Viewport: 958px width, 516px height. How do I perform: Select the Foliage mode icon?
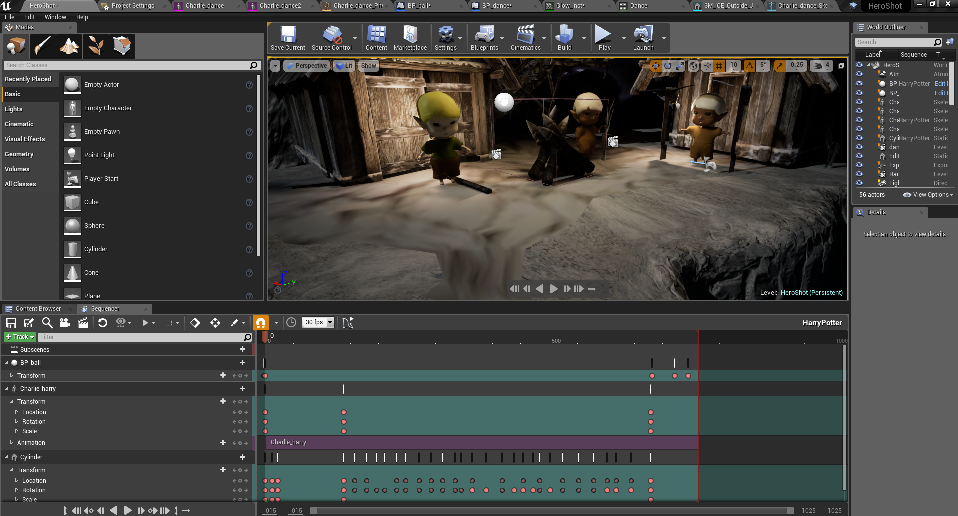(96, 46)
